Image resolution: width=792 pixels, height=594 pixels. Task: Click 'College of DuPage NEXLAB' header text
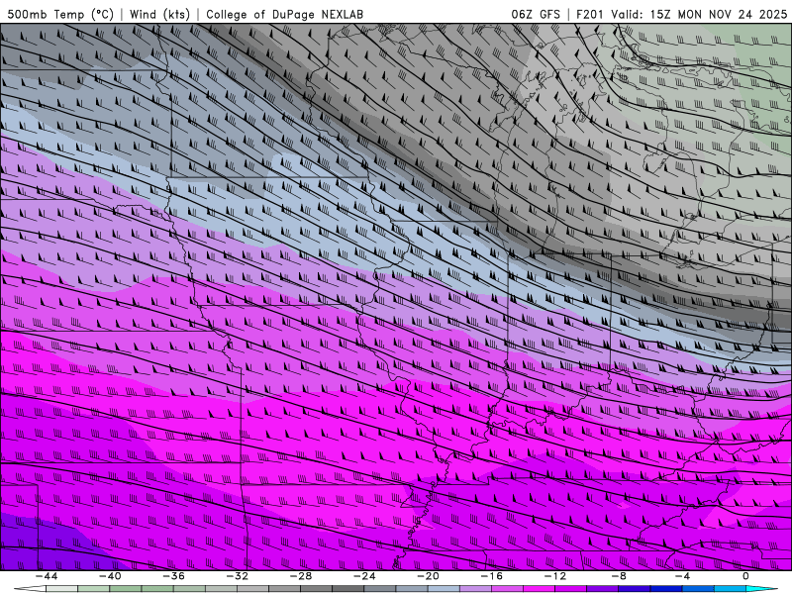pyautogui.click(x=284, y=14)
